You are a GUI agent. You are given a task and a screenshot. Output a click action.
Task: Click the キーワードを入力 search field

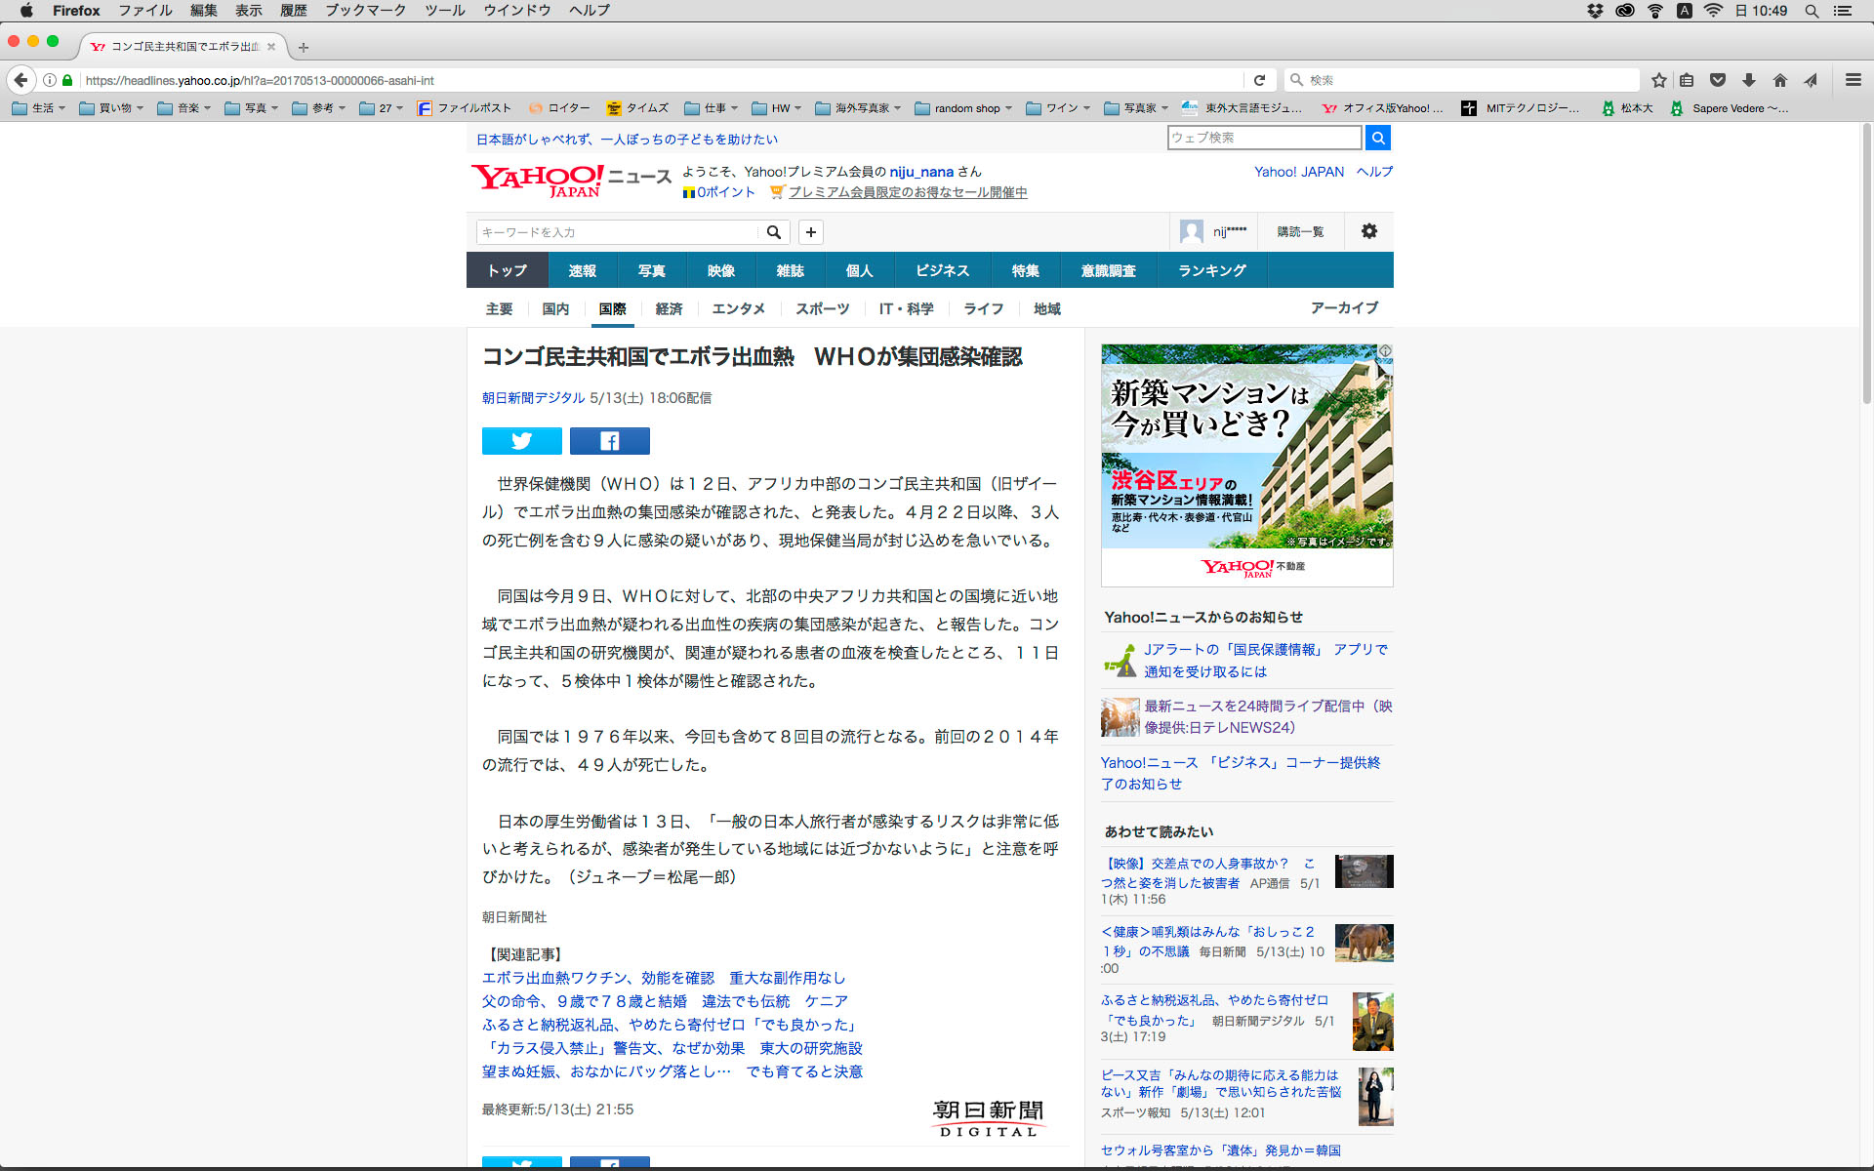617,232
